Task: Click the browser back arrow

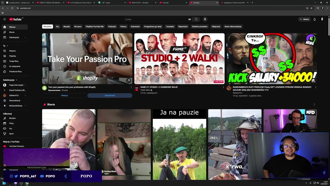Action: [3, 8]
